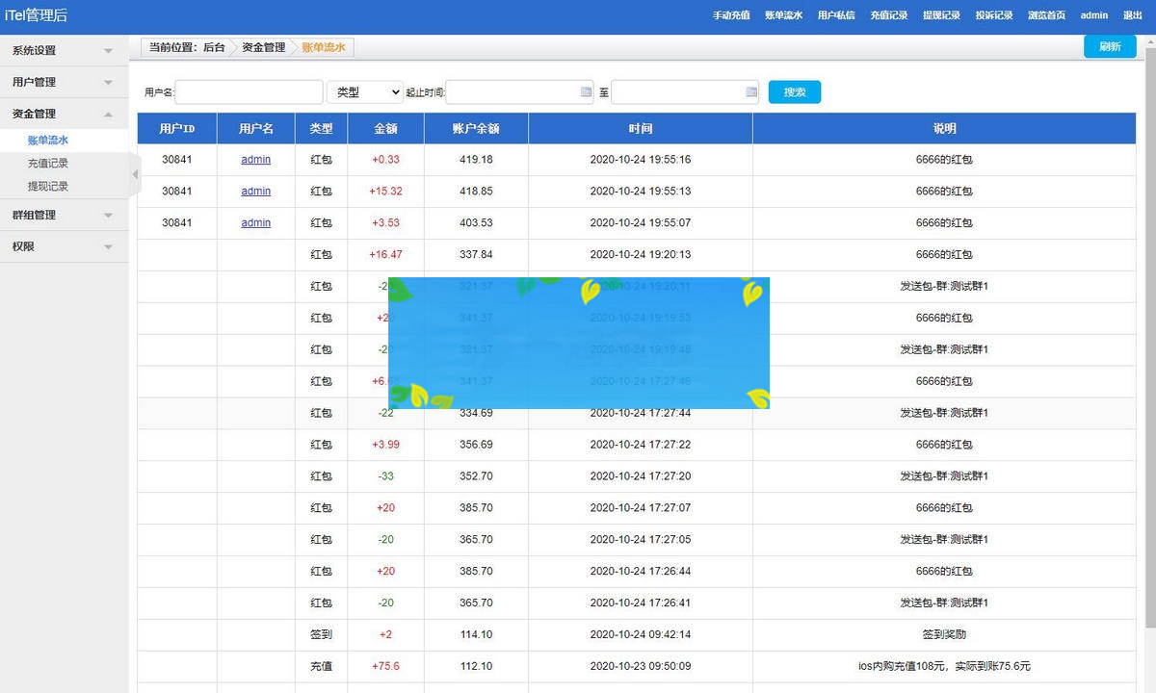Open the 类型 type dropdown
The width and height of the screenshot is (1156, 693).
pos(364,91)
